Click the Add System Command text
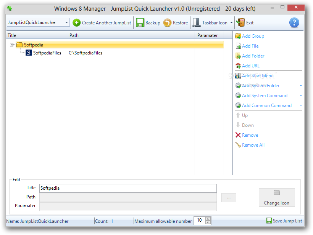This screenshot has width=313, height=235. point(265,96)
